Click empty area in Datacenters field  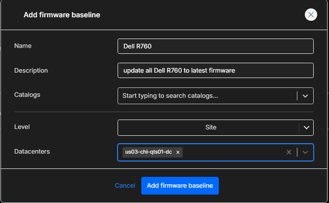click(232, 152)
